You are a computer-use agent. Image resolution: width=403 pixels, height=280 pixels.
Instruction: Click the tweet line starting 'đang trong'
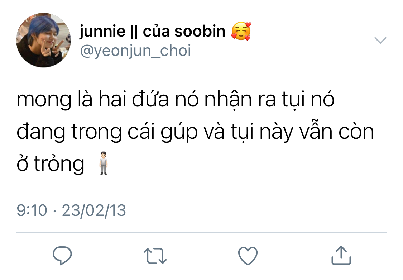coord(195,132)
